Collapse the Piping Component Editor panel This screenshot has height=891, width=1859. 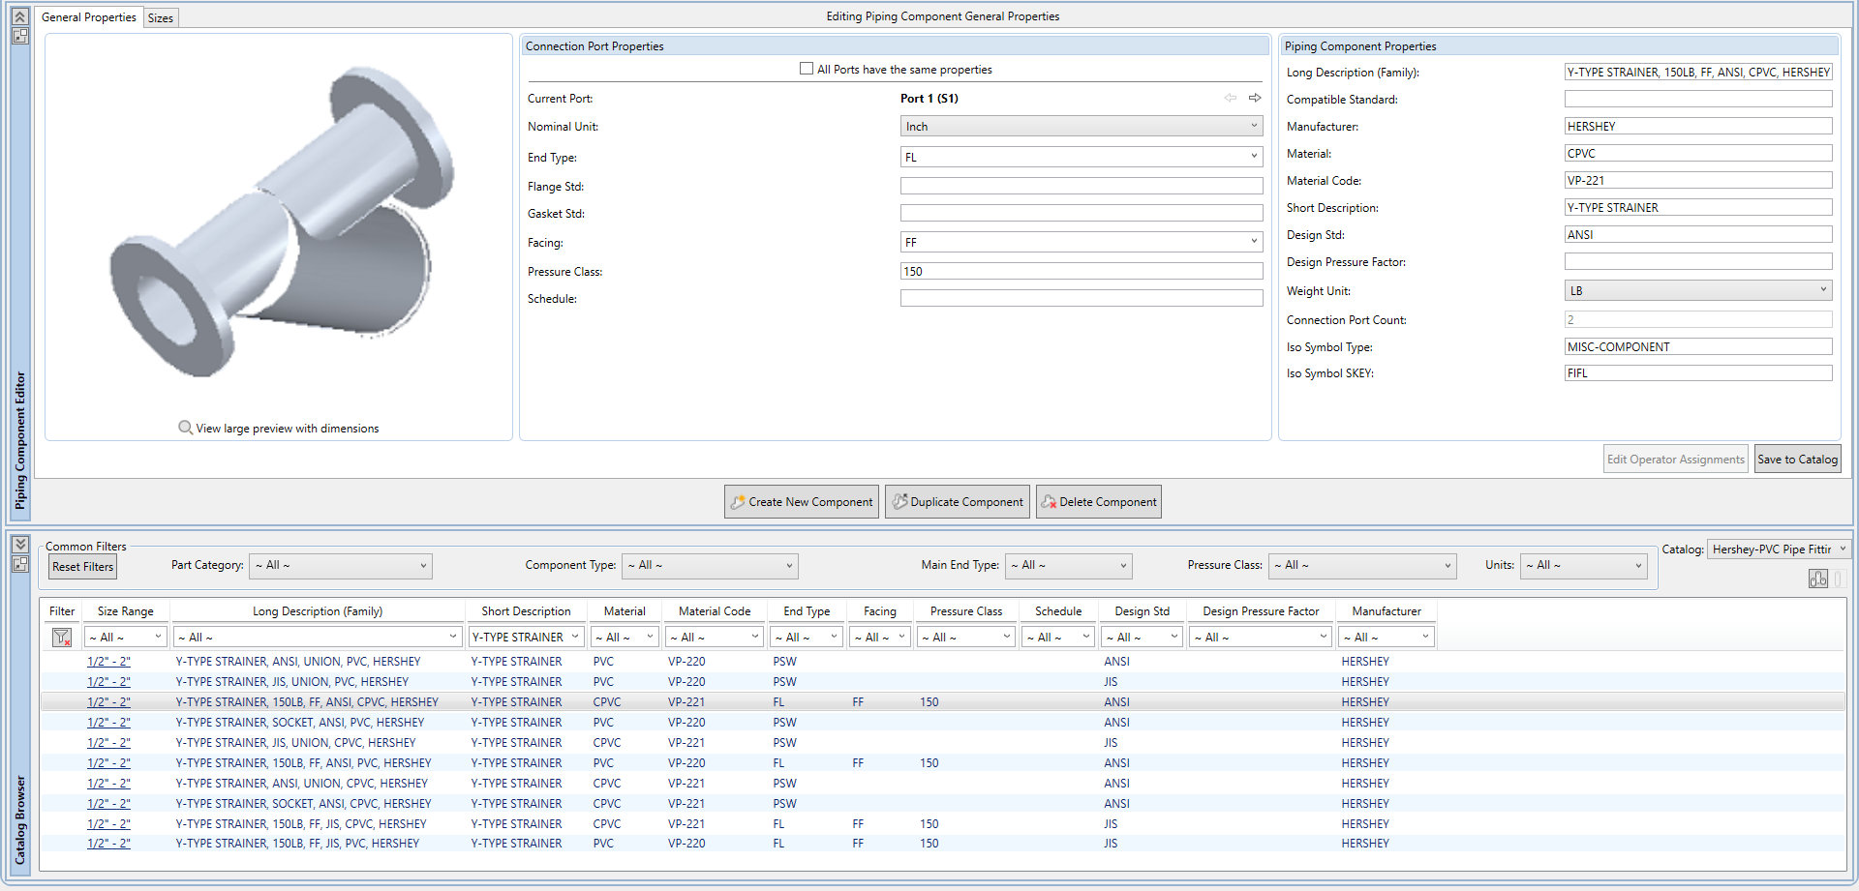[x=19, y=16]
